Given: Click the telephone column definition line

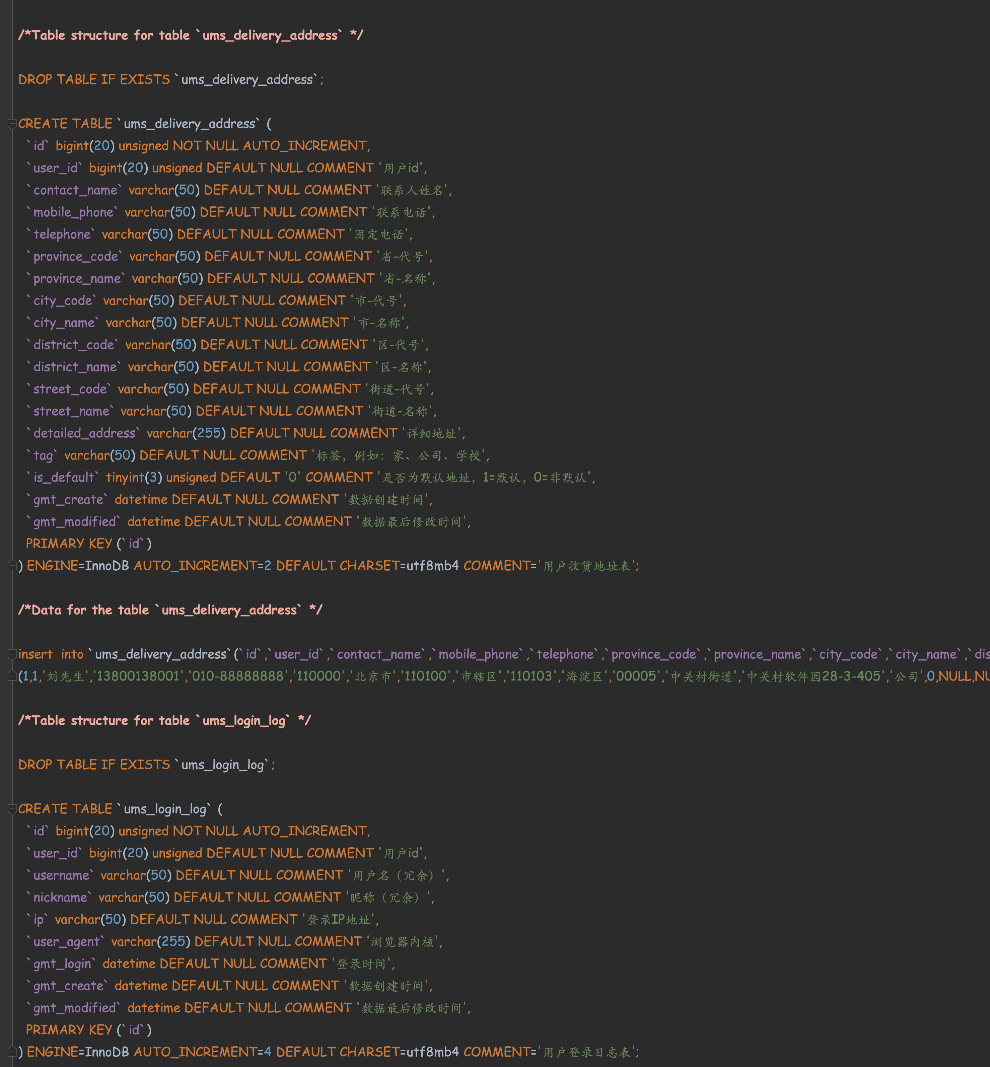Looking at the screenshot, I should [x=220, y=234].
